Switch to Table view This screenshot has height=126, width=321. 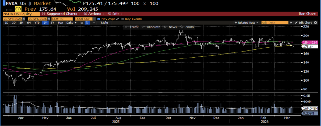tap(104, 23)
